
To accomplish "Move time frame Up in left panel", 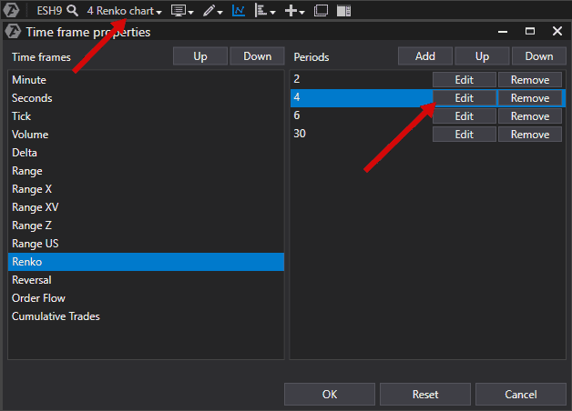I will pos(200,56).
